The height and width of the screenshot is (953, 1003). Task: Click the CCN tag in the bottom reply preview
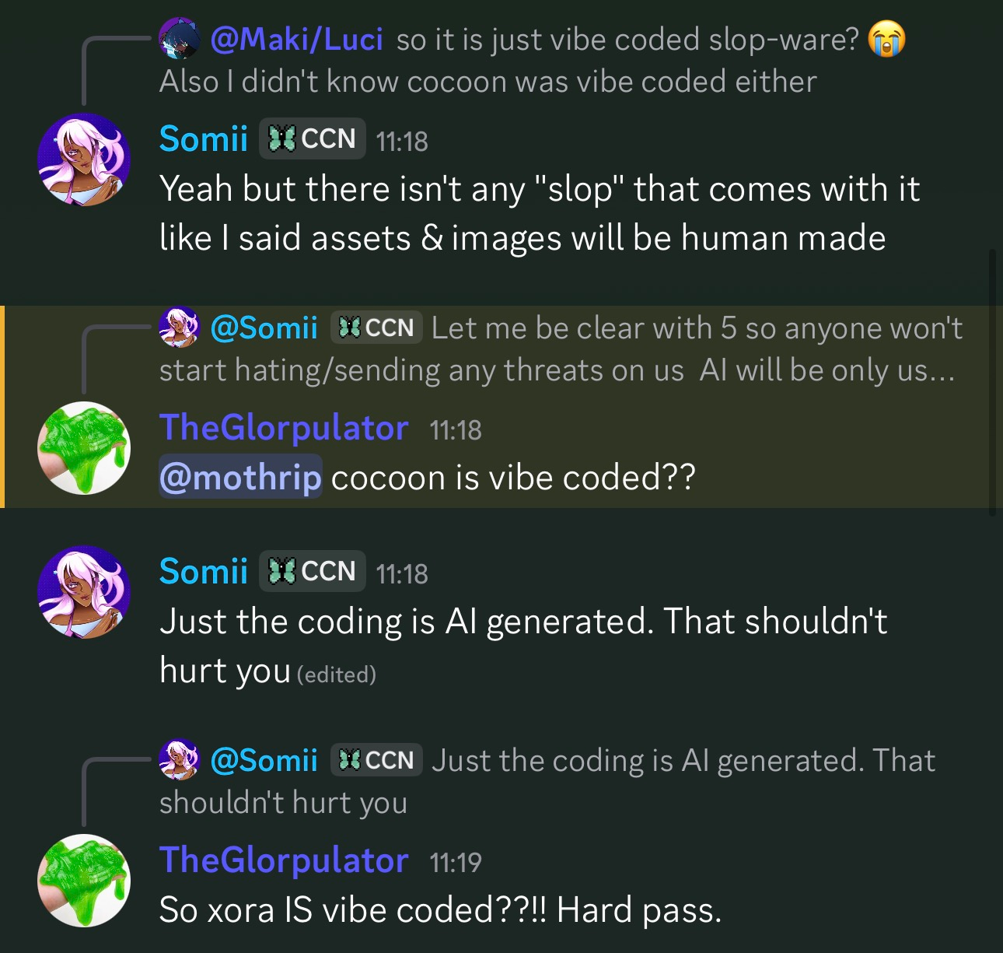coord(376,760)
